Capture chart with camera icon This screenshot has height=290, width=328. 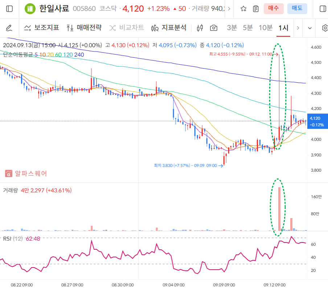(214, 28)
